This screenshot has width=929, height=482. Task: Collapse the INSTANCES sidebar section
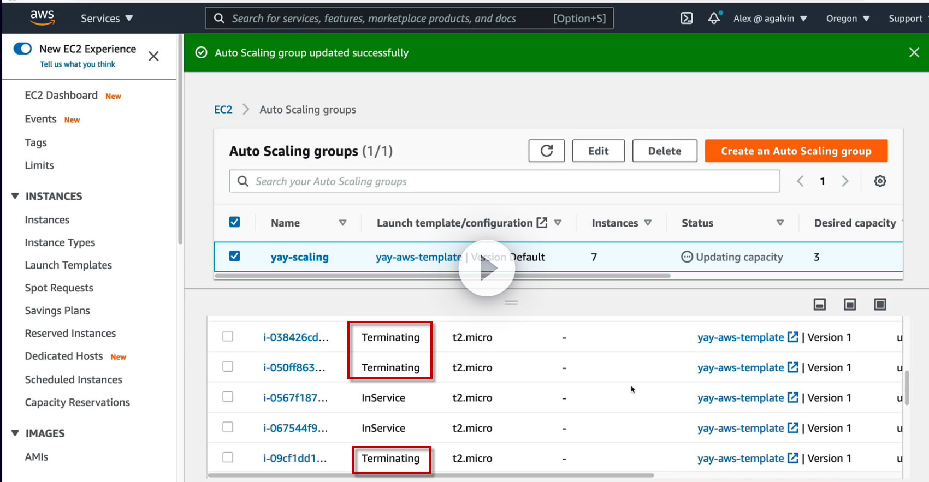(15, 196)
